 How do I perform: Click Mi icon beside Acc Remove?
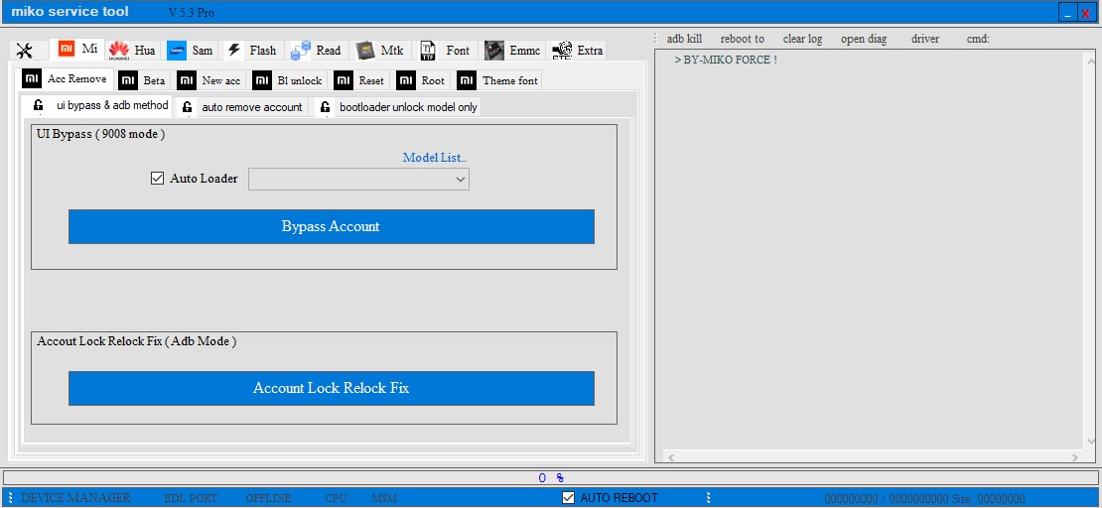pyautogui.click(x=32, y=78)
